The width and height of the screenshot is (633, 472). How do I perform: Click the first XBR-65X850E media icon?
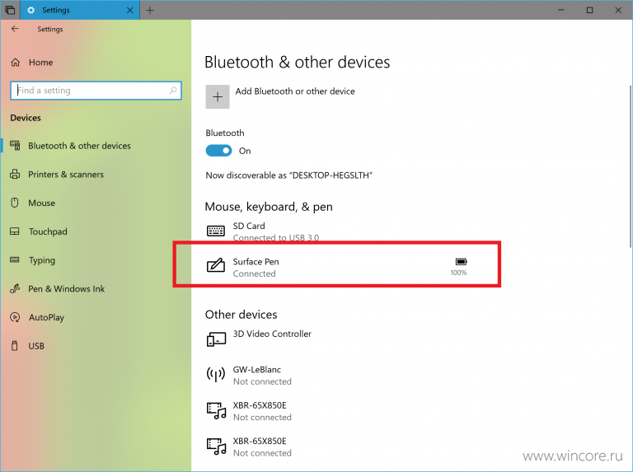217,411
